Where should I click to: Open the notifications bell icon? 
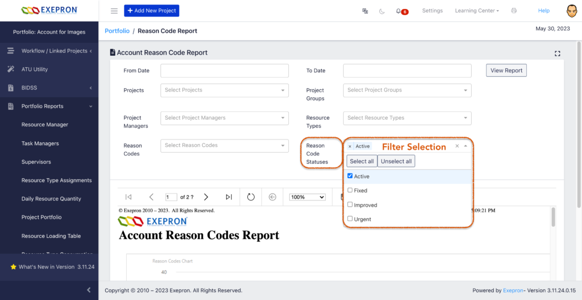pos(398,11)
